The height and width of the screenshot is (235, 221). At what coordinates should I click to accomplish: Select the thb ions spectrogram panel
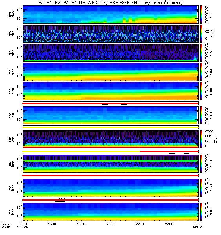(x=111, y=139)
